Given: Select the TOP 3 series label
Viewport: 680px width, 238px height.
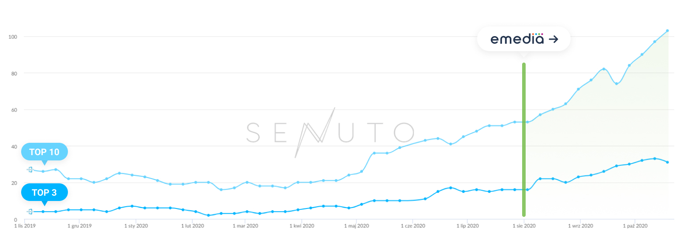Looking at the screenshot, I should pyautogui.click(x=44, y=192).
